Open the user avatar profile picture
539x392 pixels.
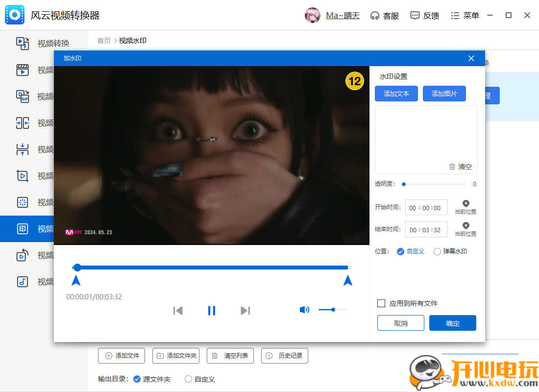(x=313, y=16)
